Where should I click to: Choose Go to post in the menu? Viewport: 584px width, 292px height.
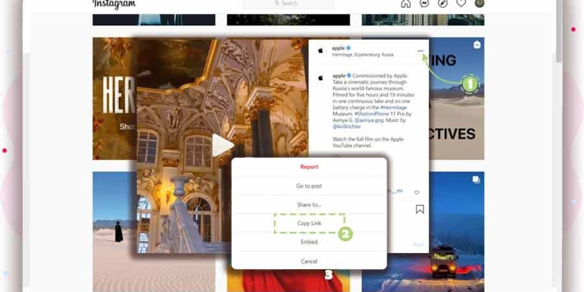309,185
